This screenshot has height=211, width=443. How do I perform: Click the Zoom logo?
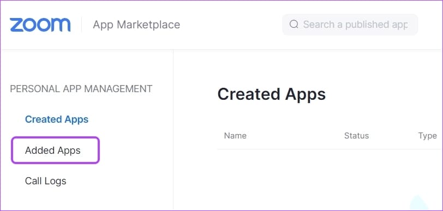40,25
